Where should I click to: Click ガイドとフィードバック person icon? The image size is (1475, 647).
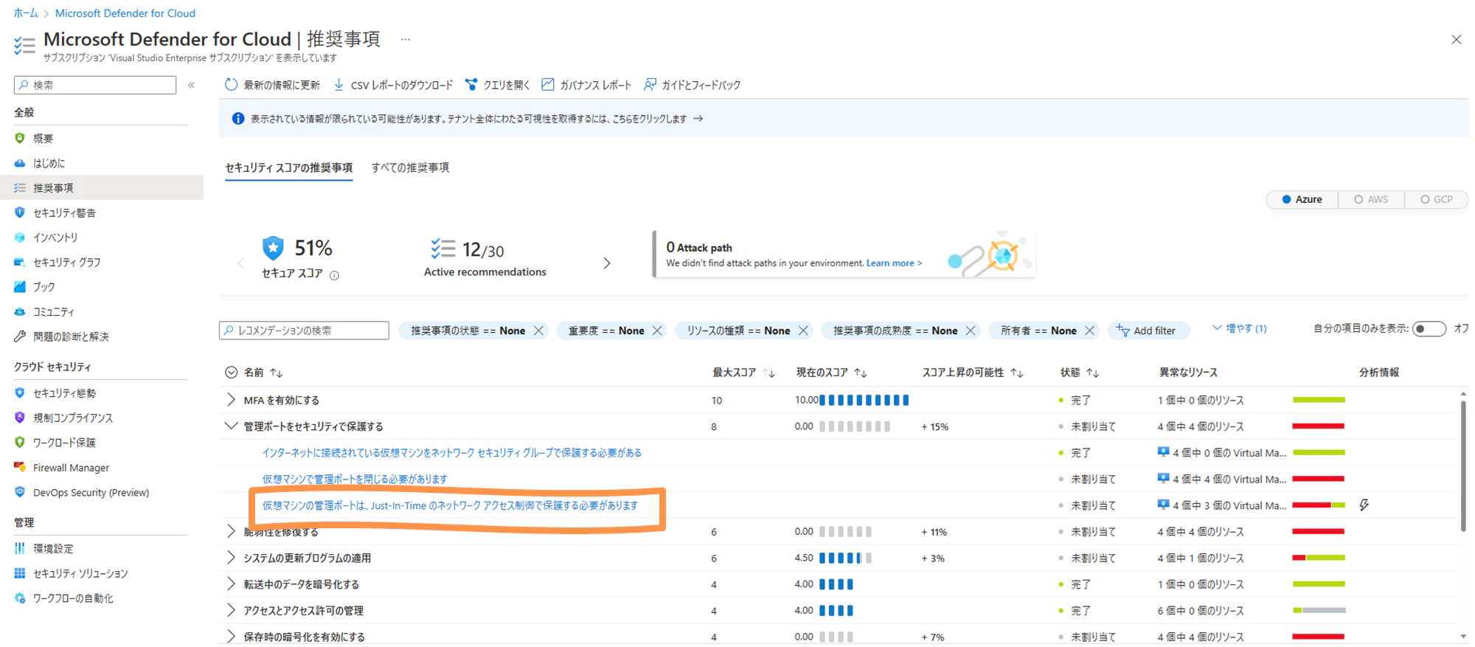[x=650, y=85]
